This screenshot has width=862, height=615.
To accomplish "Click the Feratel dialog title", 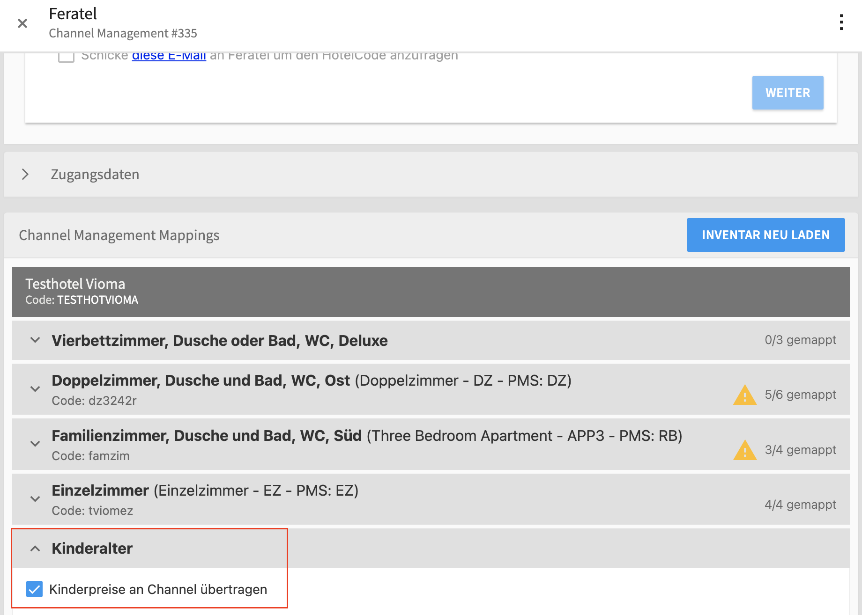I will (x=73, y=14).
